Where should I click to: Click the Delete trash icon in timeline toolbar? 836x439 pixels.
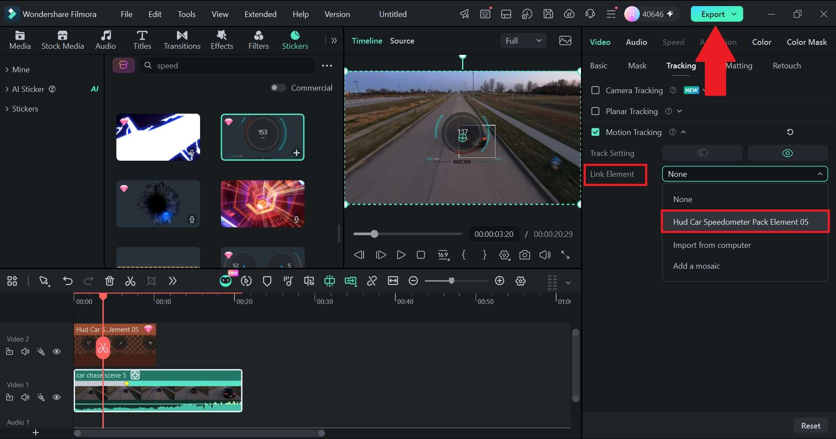(109, 281)
